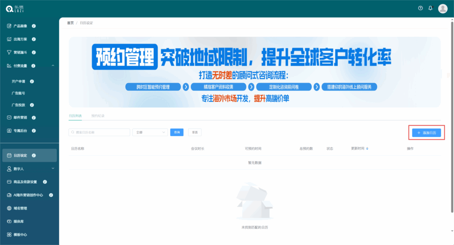Expand the 数字人 menu
The height and width of the screenshot is (245, 454).
(x=53, y=168)
